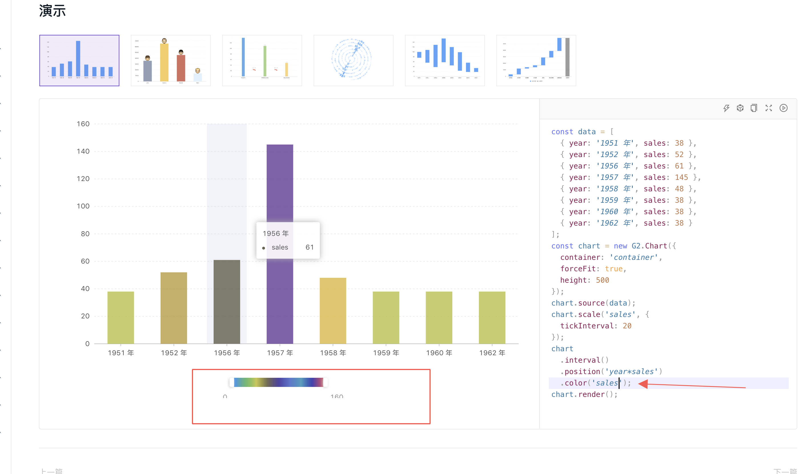Viewport: 811px width, 474px height.
Task: Open in StackBlitz via lightning icon
Action: [x=726, y=108]
